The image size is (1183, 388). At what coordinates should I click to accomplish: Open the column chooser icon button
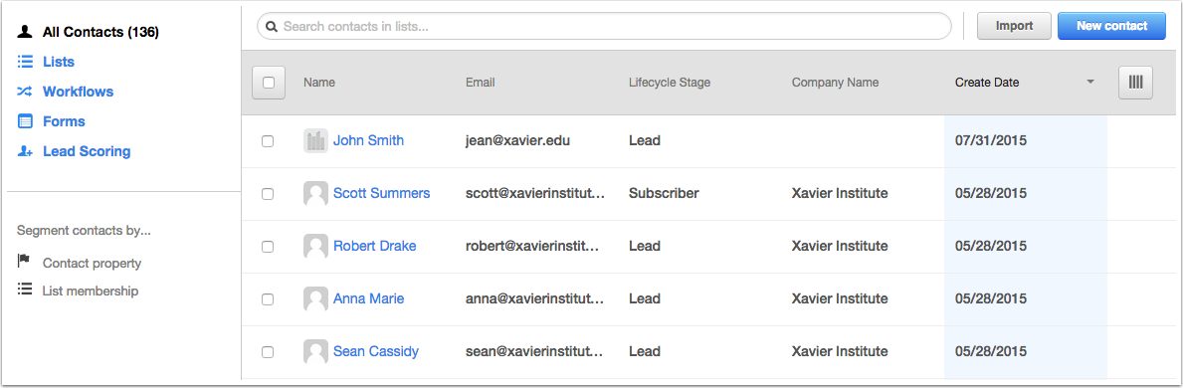click(x=1135, y=83)
